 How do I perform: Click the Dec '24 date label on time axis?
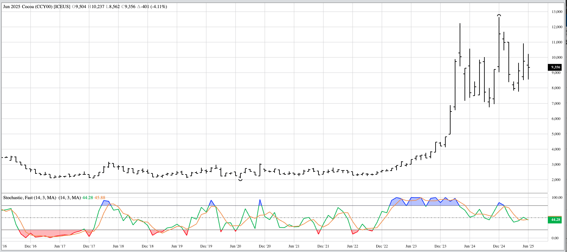(x=499, y=246)
